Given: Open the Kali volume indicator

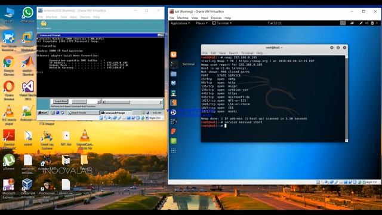Looking at the screenshot, I should click(366, 23).
